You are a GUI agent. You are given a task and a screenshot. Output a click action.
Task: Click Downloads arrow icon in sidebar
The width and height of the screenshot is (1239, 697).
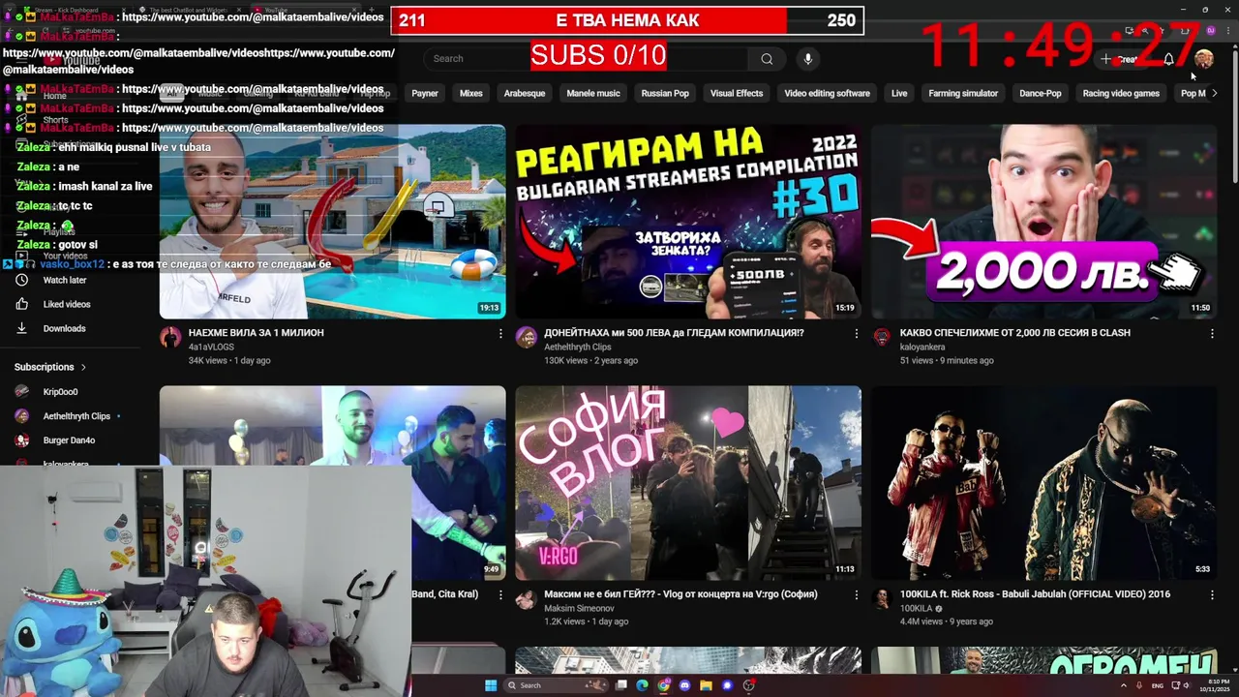click(21, 328)
